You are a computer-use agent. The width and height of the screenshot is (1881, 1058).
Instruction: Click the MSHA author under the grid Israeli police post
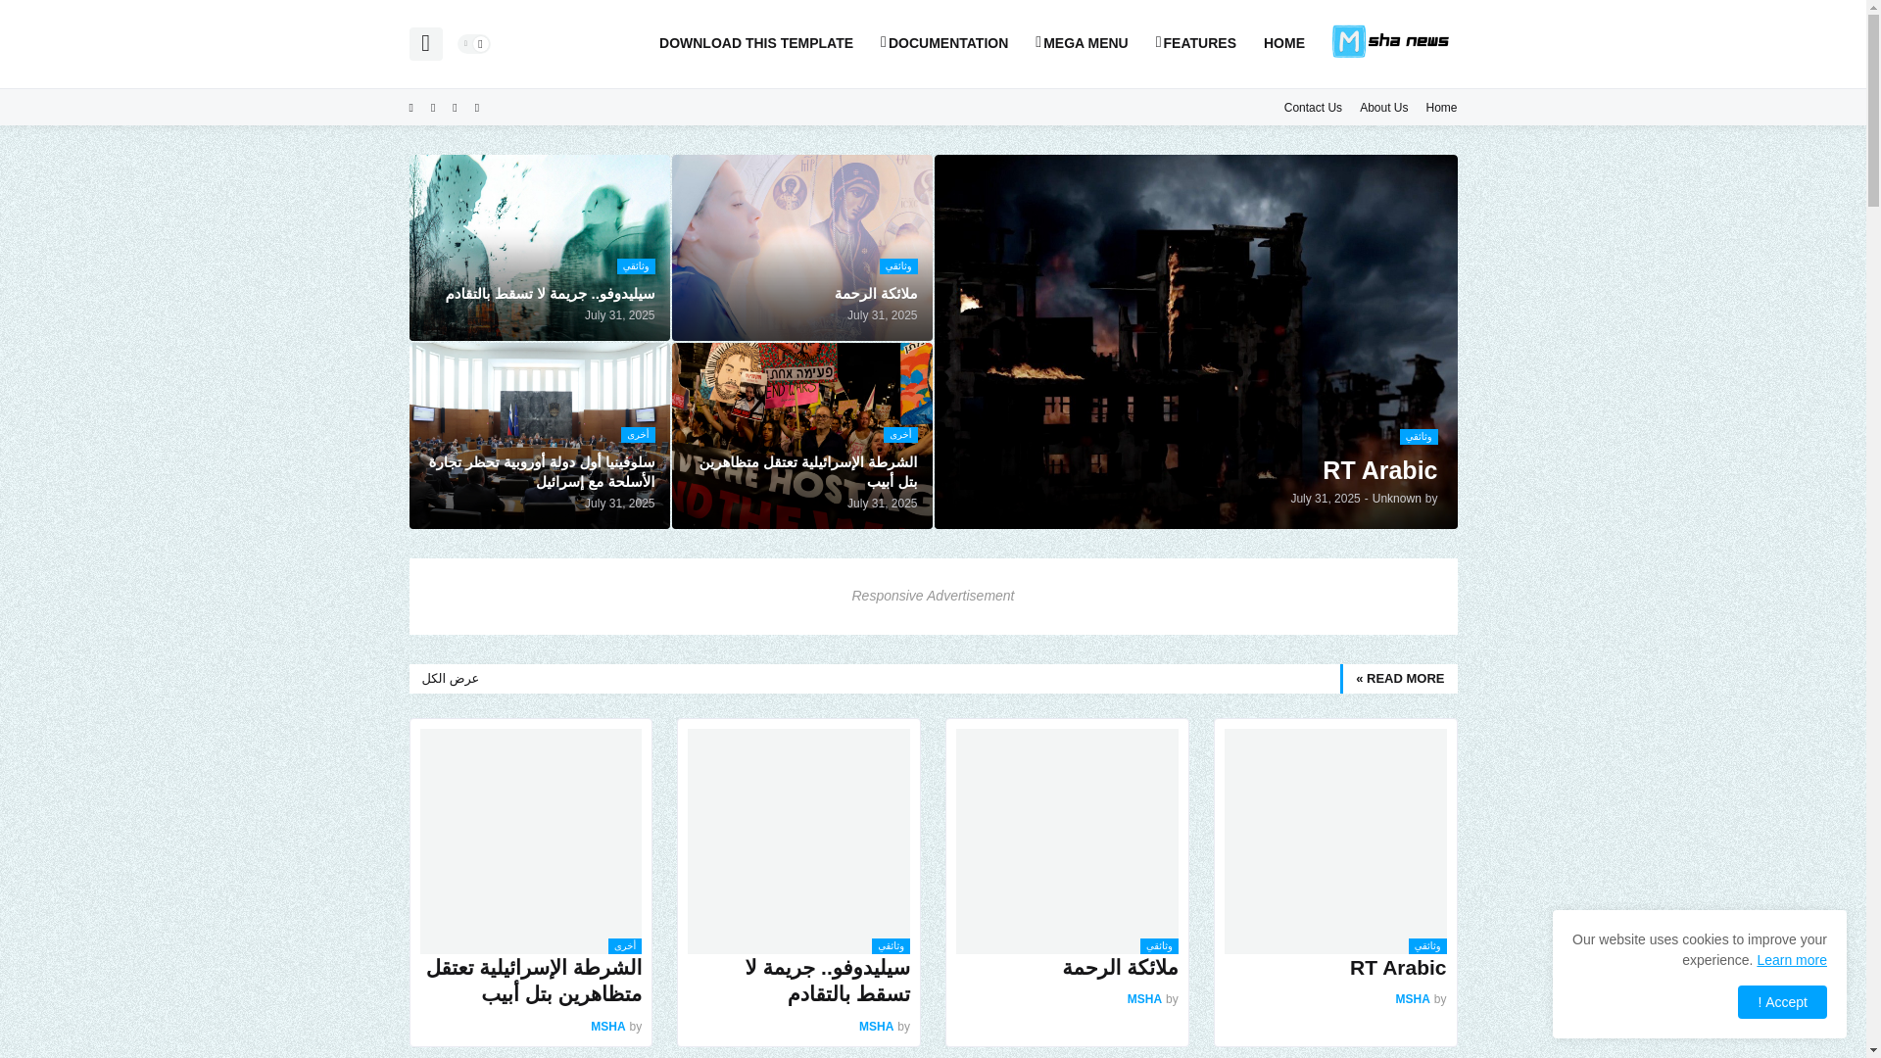click(607, 1027)
